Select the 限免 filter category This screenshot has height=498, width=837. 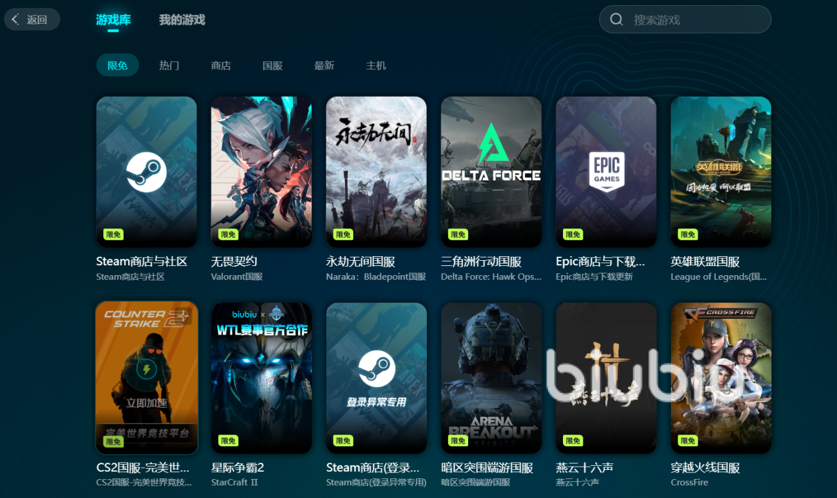[118, 65]
